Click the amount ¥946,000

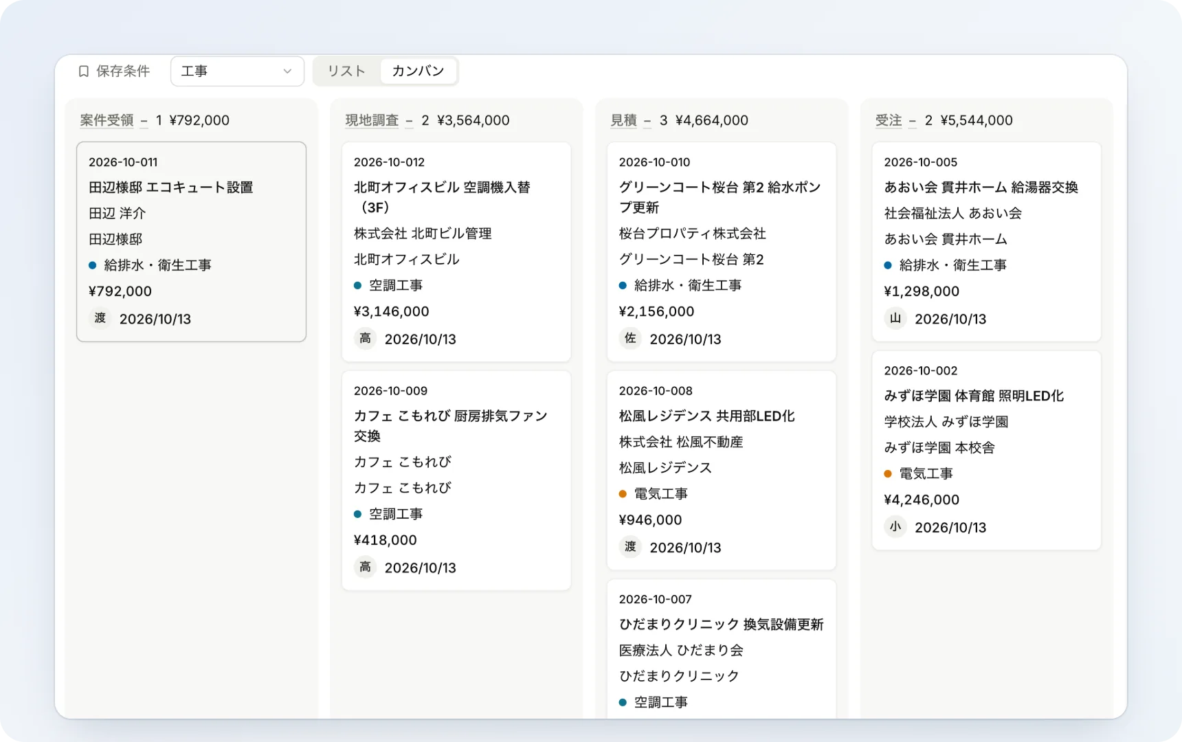coord(650,520)
